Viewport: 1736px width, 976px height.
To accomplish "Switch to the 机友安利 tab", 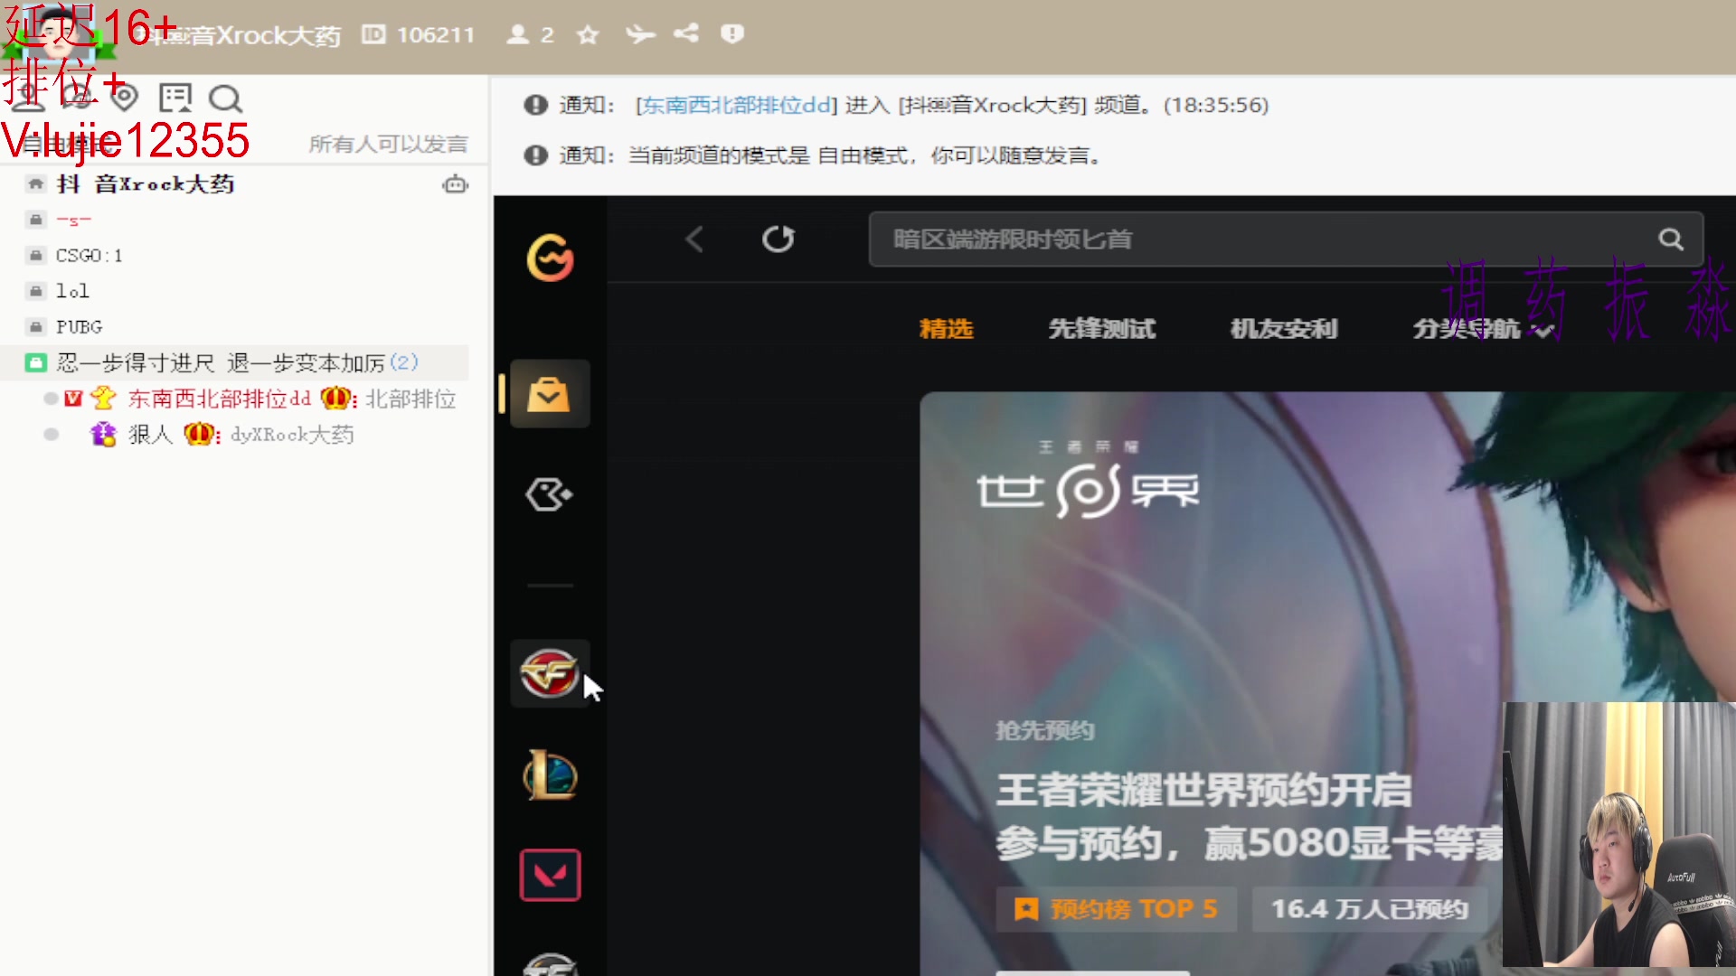I will pyautogui.click(x=1283, y=329).
